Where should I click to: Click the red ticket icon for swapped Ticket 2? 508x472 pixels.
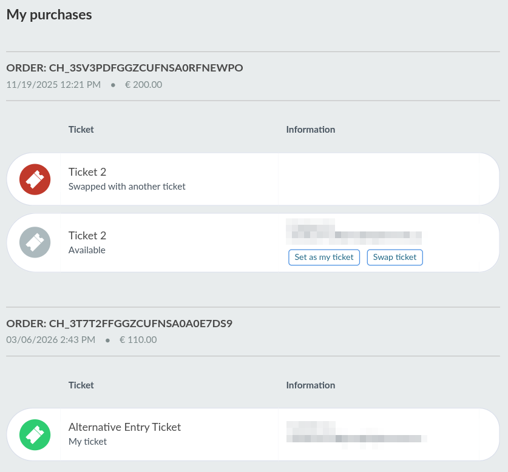pyautogui.click(x=34, y=179)
